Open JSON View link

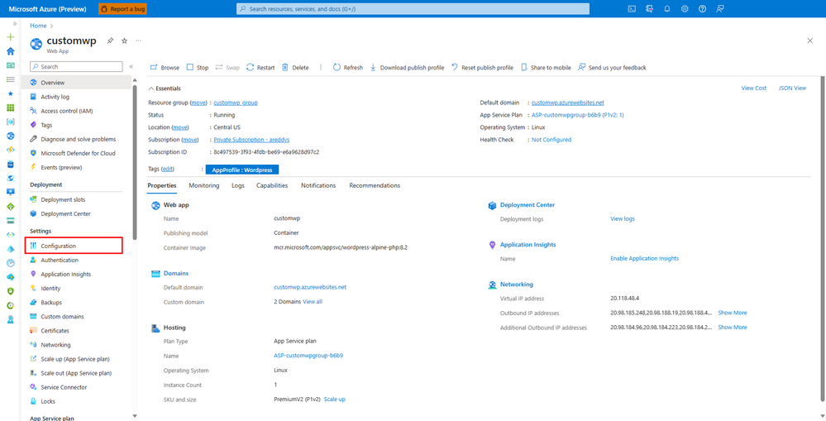coord(792,88)
